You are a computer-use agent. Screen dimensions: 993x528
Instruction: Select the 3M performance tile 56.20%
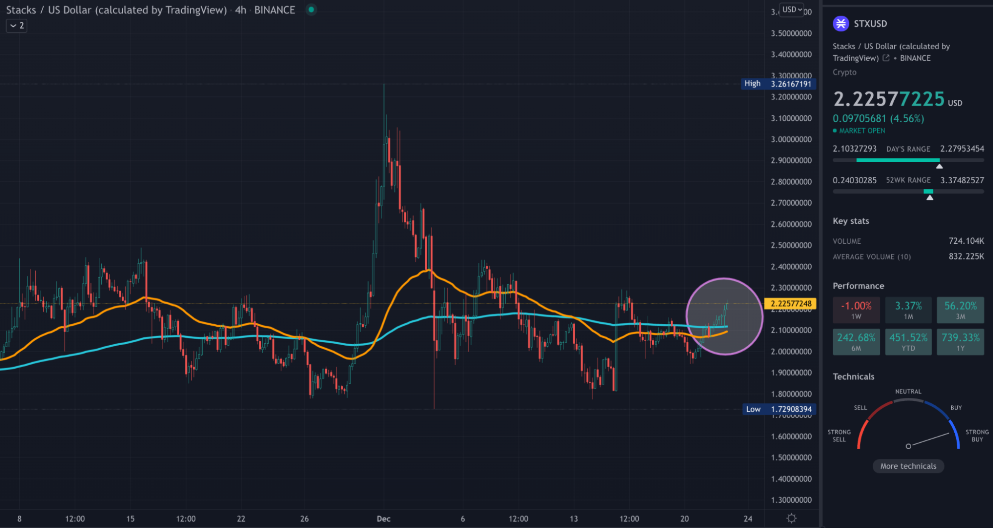[960, 310]
